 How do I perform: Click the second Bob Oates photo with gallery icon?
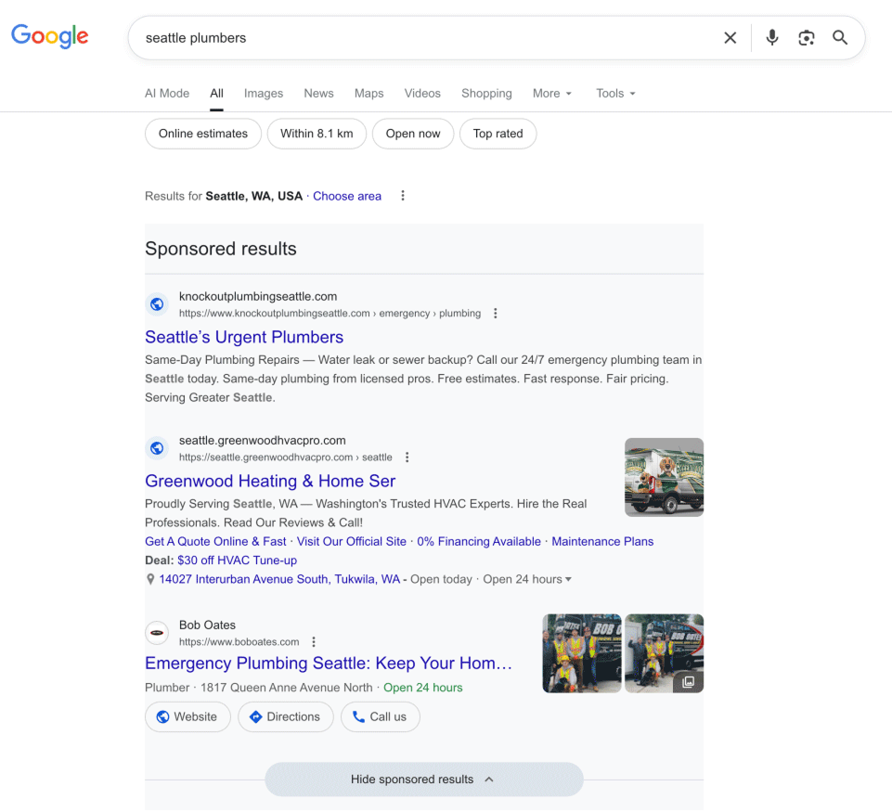(x=664, y=653)
